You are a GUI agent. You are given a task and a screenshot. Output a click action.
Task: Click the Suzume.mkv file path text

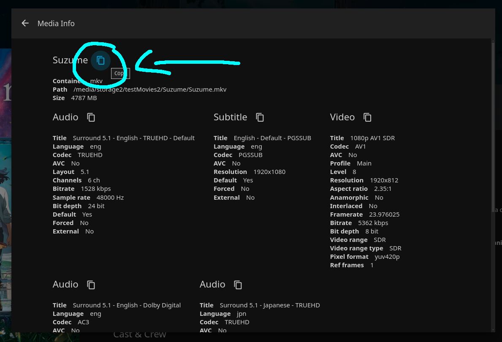(x=150, y=90)
